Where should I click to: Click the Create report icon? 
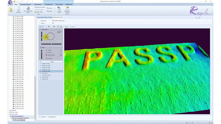point(59,10)
